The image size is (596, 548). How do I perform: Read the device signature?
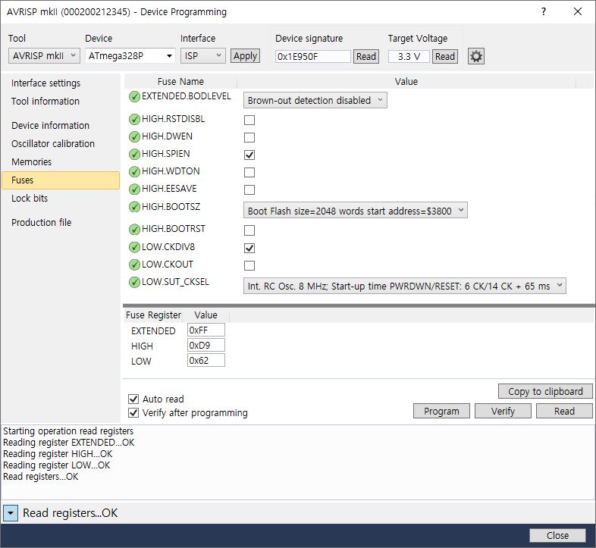point(366,57)
